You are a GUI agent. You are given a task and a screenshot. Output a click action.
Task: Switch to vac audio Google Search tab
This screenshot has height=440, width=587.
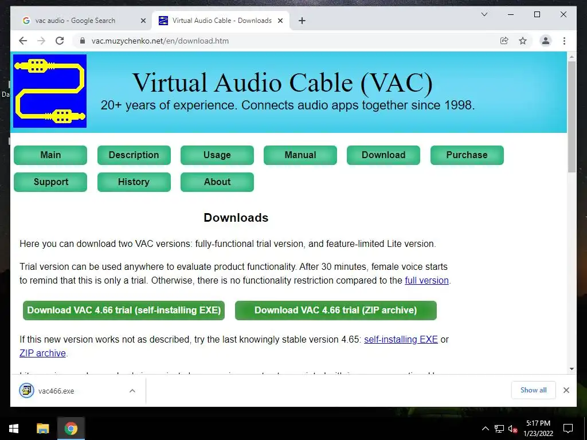point(81,21)
